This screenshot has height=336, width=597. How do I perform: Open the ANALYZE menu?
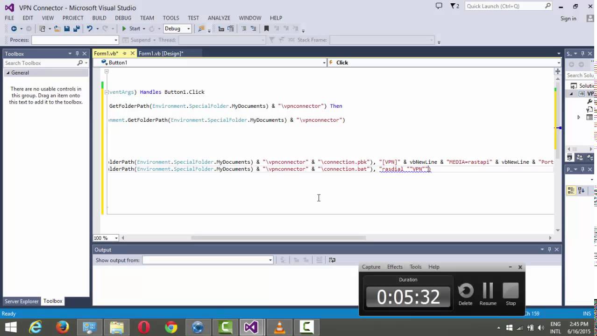point(219,18)
